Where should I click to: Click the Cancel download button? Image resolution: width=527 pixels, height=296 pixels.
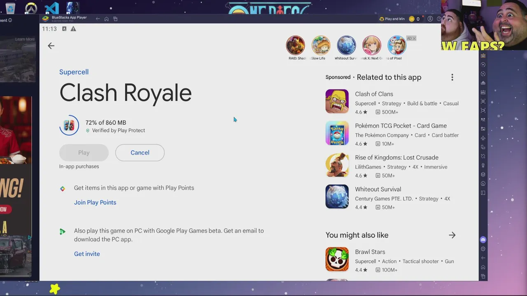(140, 153)
